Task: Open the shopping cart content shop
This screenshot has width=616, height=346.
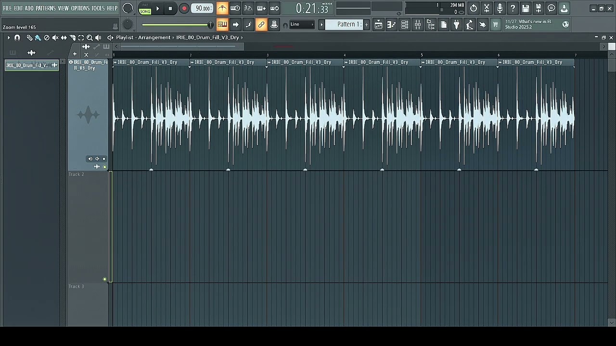Action: tap(495, 25)
